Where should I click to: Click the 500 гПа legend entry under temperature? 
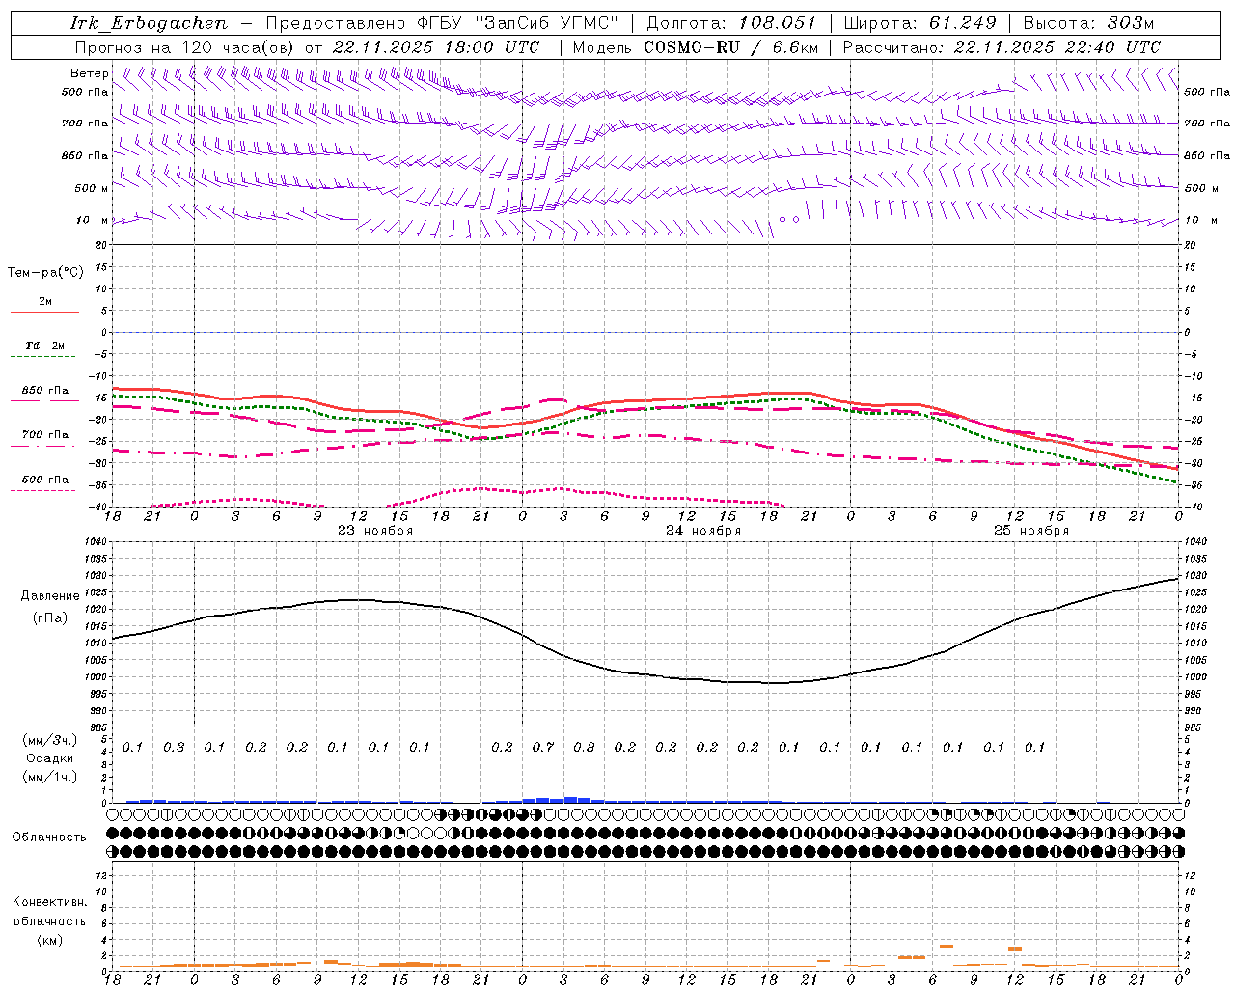click(45, 480)
